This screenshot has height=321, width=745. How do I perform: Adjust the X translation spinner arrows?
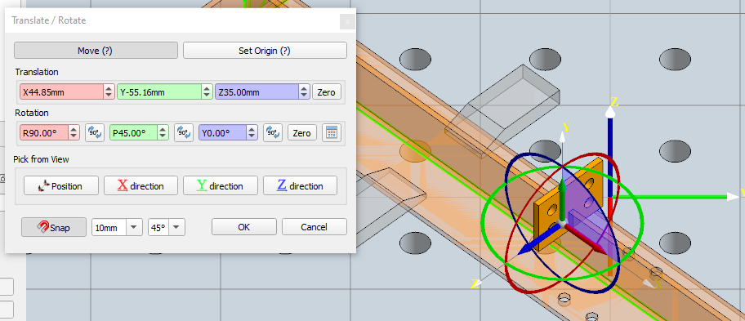109,92
